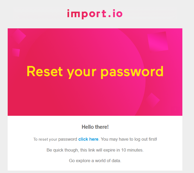Click the "Be quick though" expiry line

click(x=95, y=150)
